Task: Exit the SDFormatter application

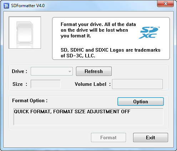Action: point(151,137)
